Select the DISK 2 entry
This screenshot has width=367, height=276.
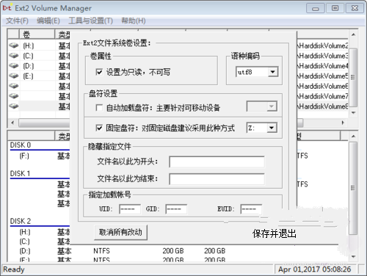click(21, 221)
